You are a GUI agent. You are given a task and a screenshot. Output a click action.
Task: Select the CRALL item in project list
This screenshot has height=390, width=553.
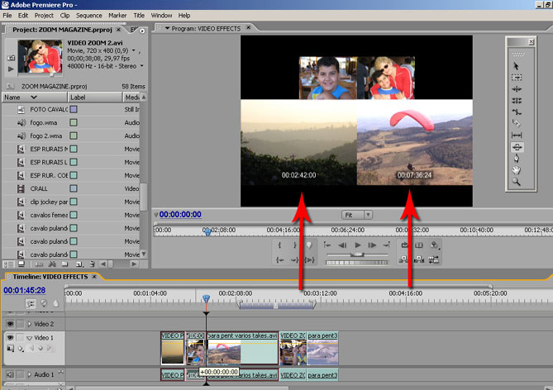click(x=38, y=188)
